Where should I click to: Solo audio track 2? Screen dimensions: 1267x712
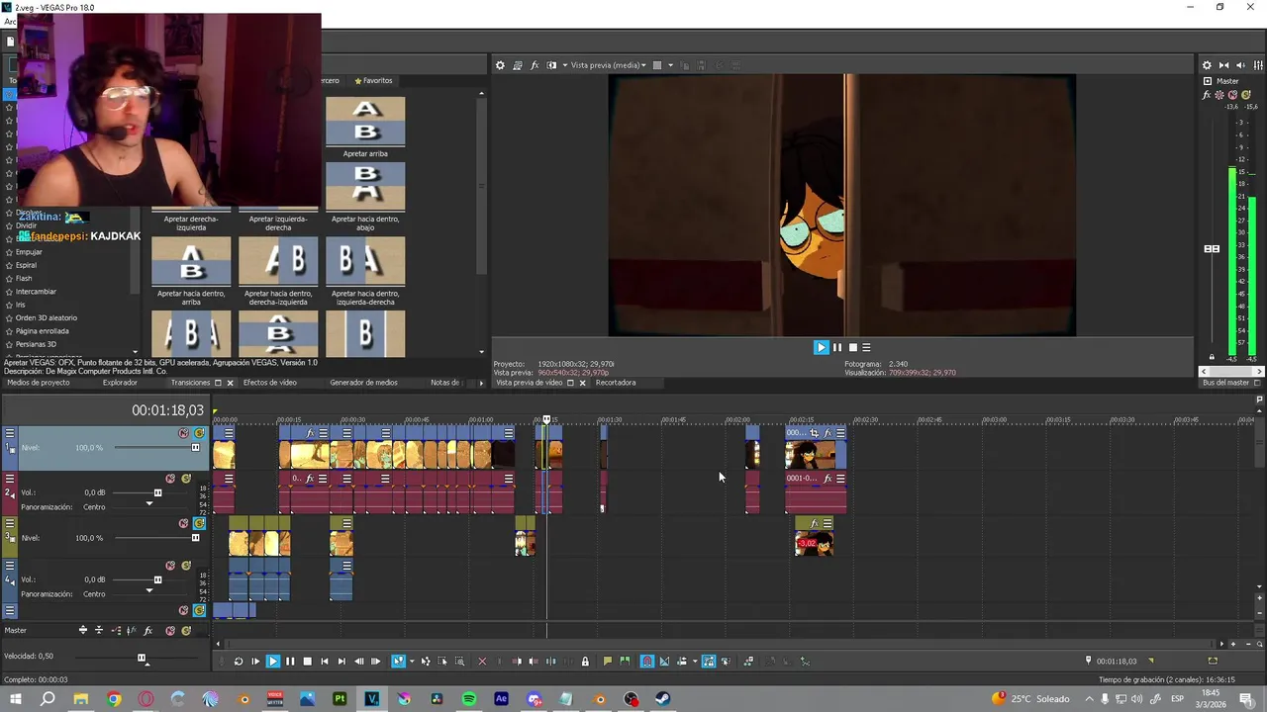pos(185,479)
